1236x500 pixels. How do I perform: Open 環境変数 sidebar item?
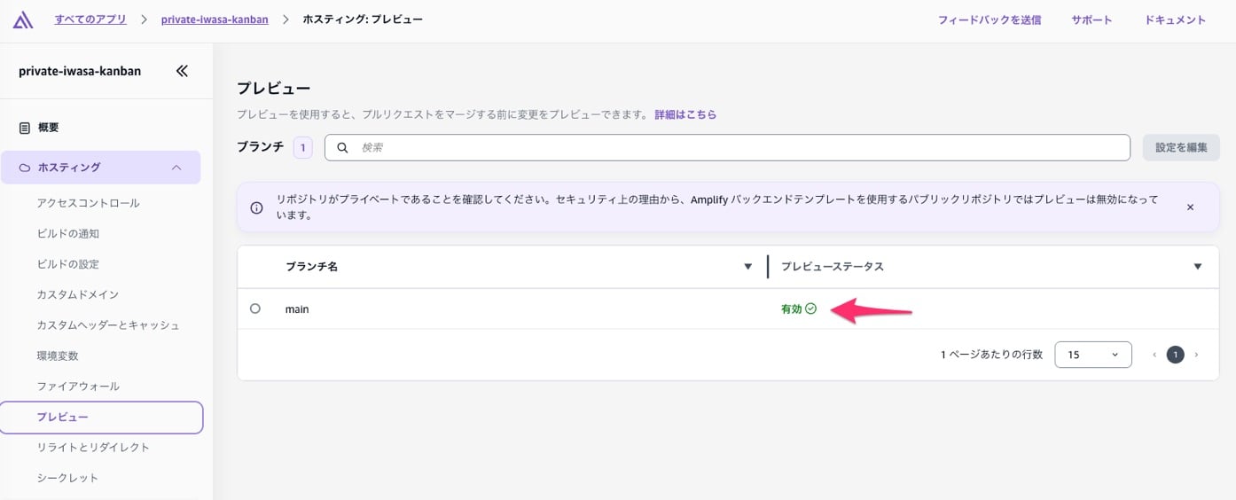pos(58,355)
